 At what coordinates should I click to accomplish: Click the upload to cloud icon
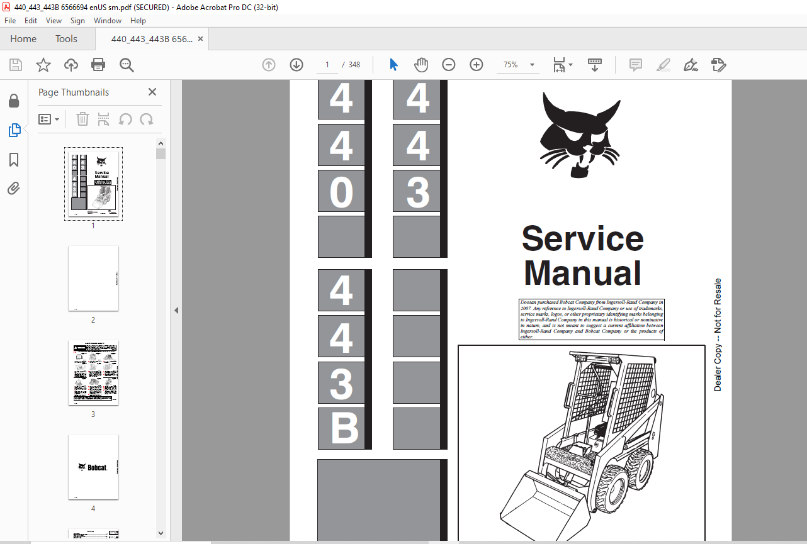pos(71,65)
